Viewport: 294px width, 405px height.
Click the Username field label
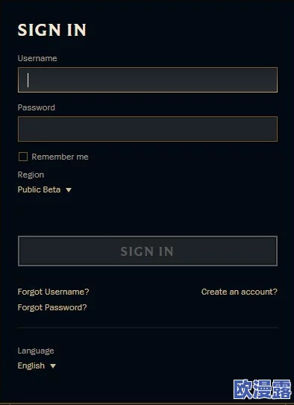point(37,58)
